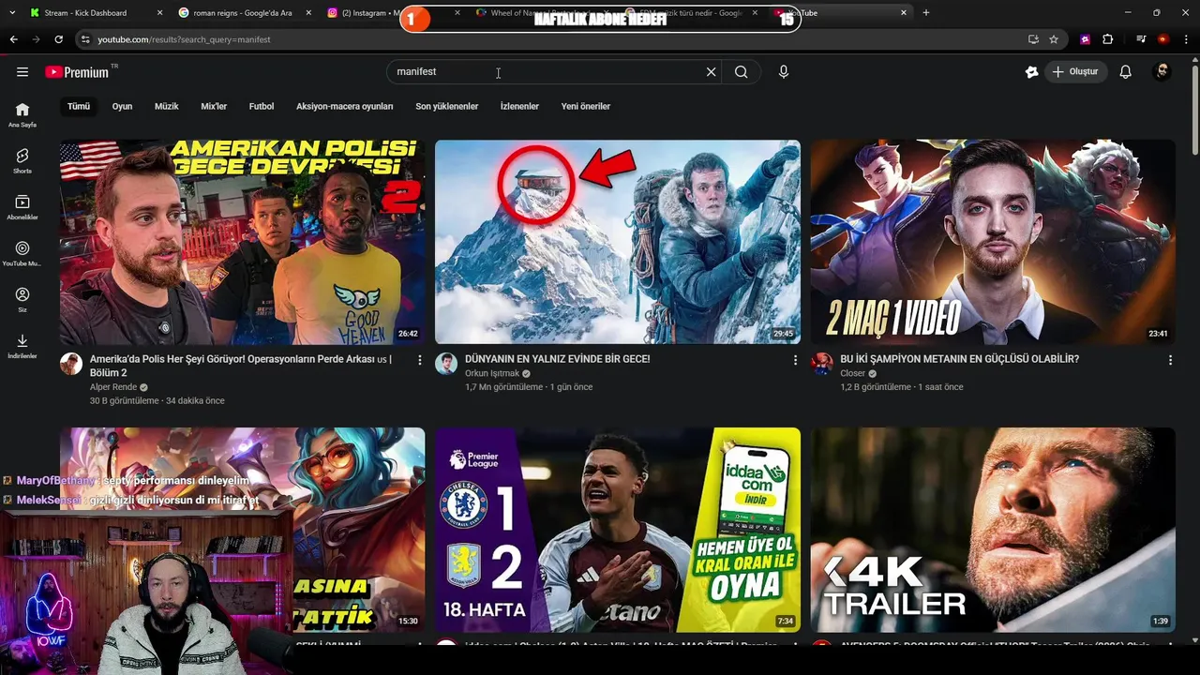
Task: Select the Futbol filter chip
Action: coord(262,107)
